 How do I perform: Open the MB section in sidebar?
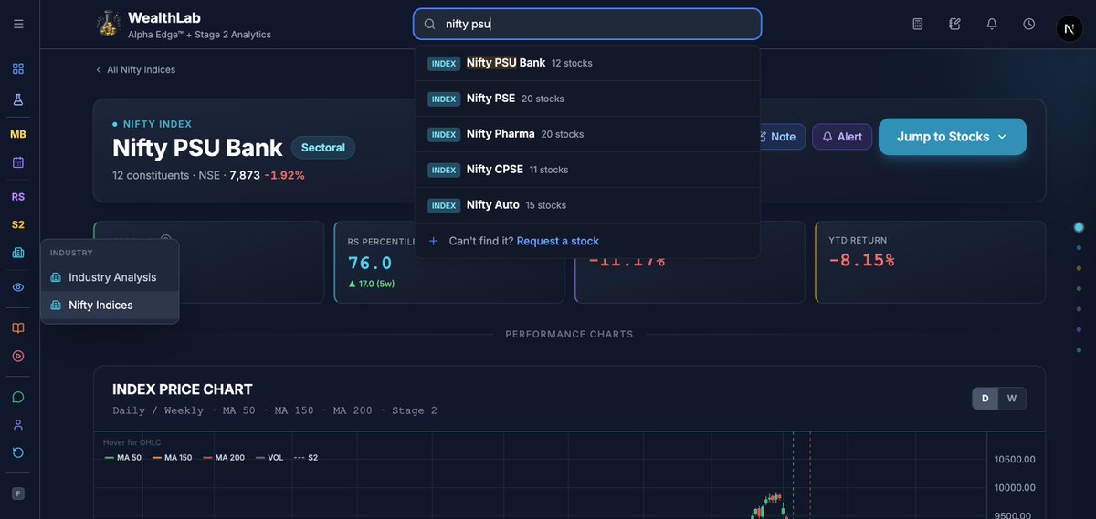(18, 134)
